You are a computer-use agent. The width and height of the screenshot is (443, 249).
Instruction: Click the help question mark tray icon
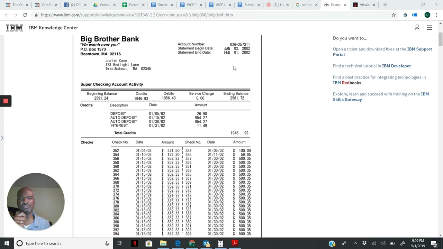332,243
